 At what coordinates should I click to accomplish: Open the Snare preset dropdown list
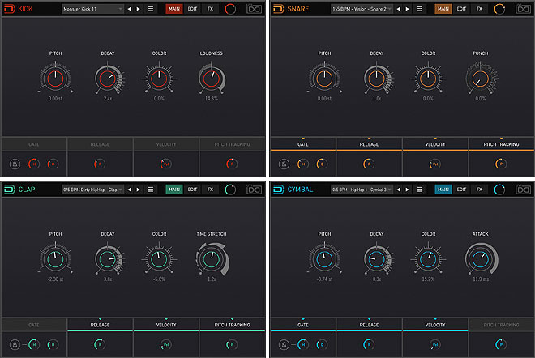pos(361,9)
